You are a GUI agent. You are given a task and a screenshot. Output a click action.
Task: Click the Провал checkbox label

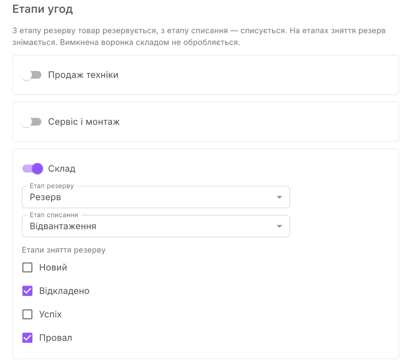[x=56, y=338]
